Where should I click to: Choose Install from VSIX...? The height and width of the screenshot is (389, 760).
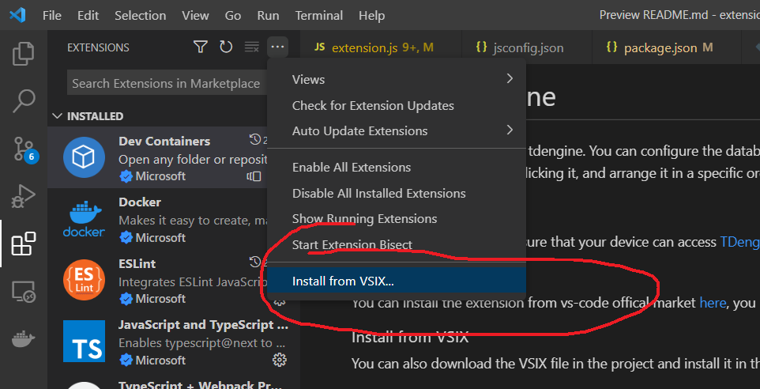(397, 281)
